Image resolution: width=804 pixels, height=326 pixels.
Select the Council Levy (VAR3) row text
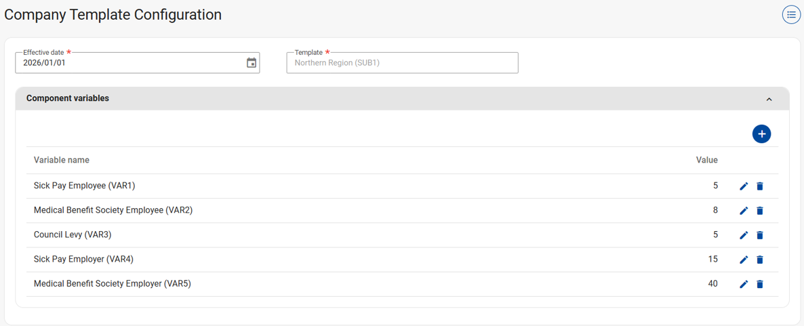coord(73,235)
